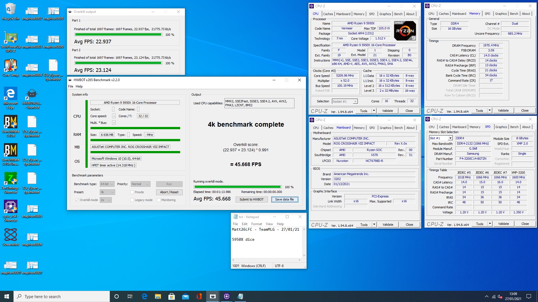This screenshot has height=302, width=538.
Task: Click the Submit to HWBOT button
Action: tap(251, 199)
